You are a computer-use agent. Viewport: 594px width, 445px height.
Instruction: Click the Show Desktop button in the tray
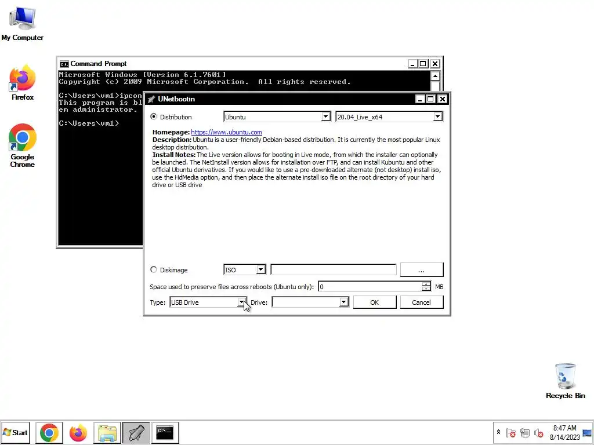(x=587, y=432)
